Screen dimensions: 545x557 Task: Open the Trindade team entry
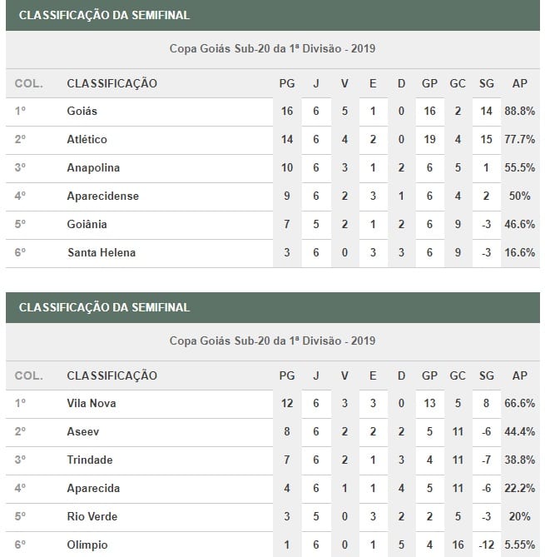pos(89,460)
